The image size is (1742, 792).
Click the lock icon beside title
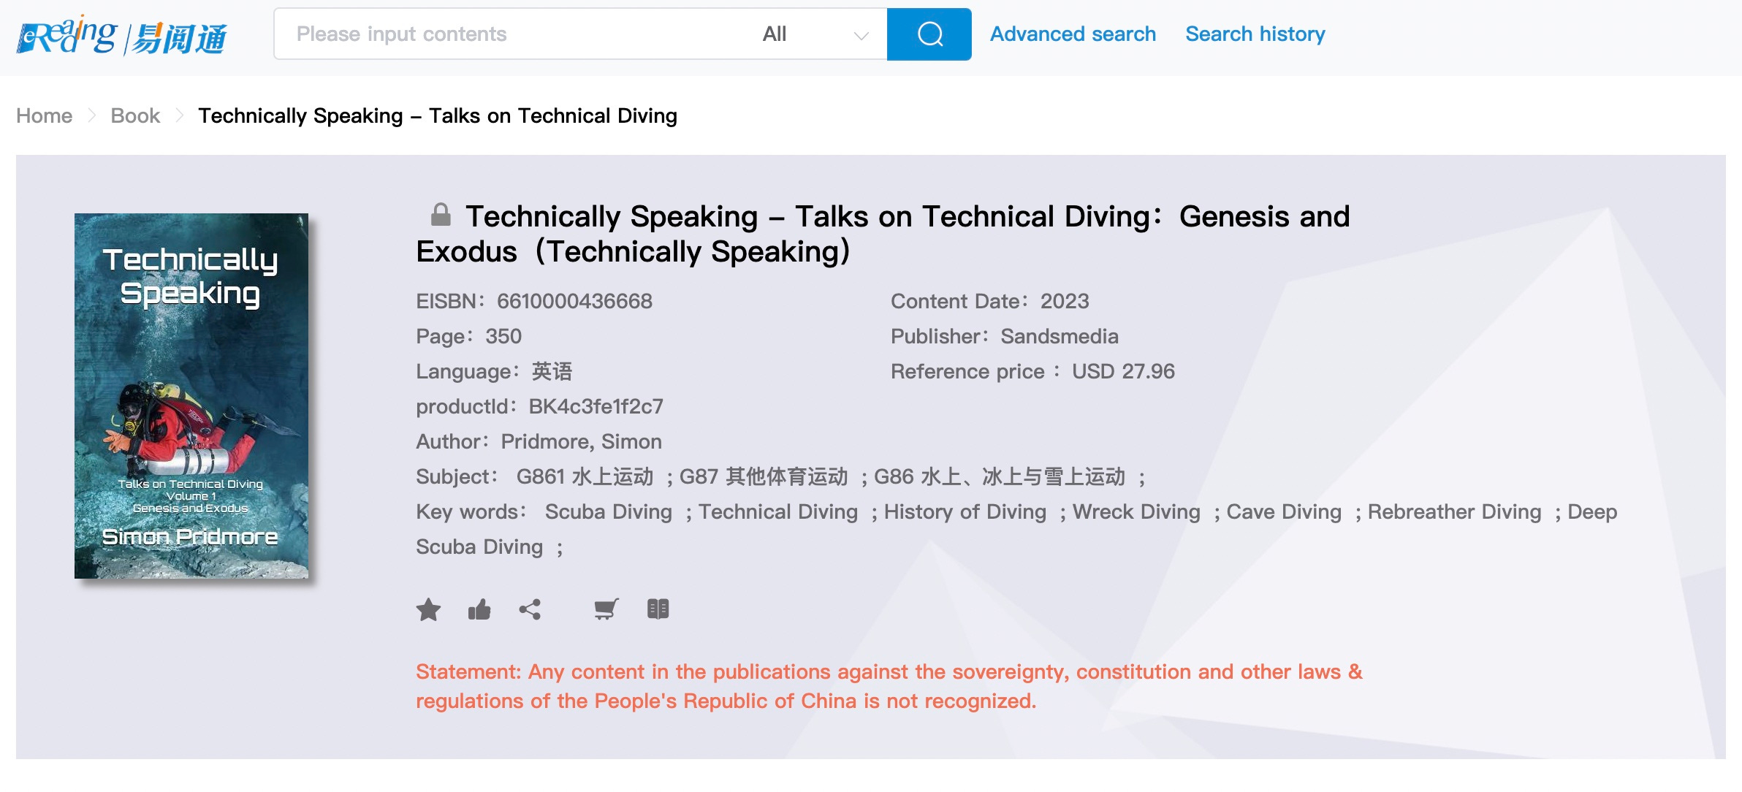click(441, 215)
